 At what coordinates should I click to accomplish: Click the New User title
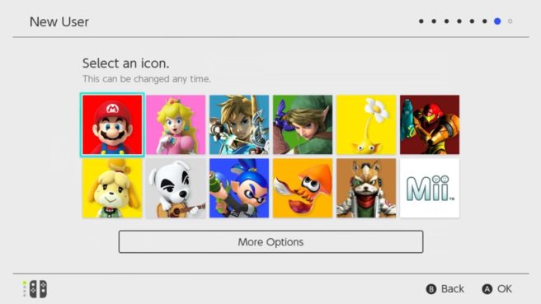[59, 21]
